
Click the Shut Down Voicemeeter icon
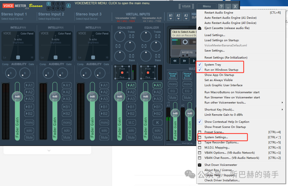(x=199, y=165)
